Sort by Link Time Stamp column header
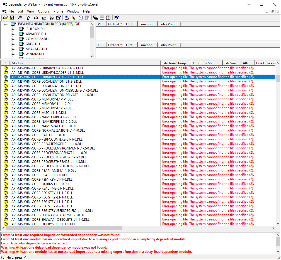Image resolution: width=281 pixels, height=260 pixels. point(207,63)
